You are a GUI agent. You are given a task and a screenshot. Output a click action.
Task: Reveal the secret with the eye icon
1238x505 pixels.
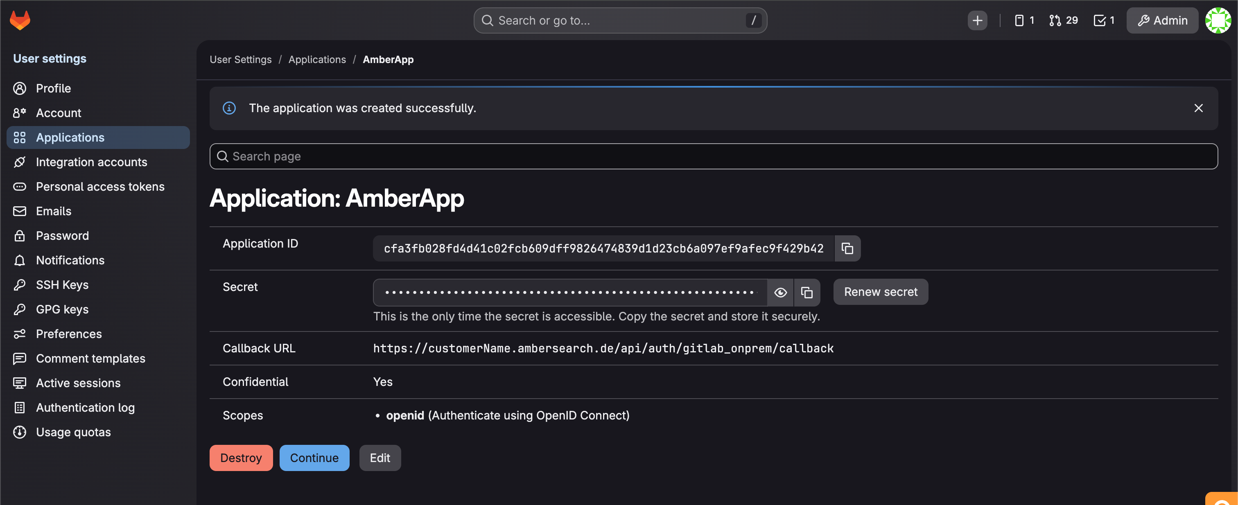click(780, 292)
